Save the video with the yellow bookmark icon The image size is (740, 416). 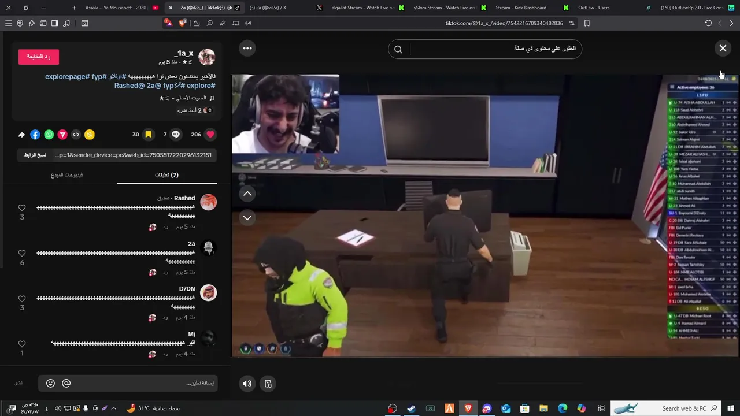tap(148, 134)
